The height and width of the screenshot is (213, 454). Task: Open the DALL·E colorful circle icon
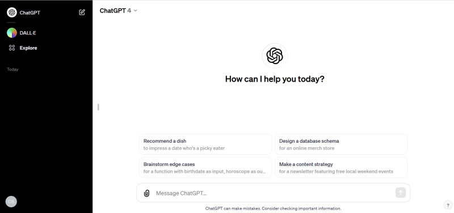[x=12, y=33]
